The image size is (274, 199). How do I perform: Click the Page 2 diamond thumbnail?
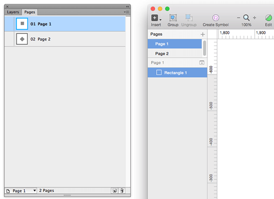[22, 39]
